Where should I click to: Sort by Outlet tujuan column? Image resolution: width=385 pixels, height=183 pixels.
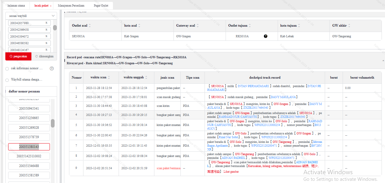(250, 25)
